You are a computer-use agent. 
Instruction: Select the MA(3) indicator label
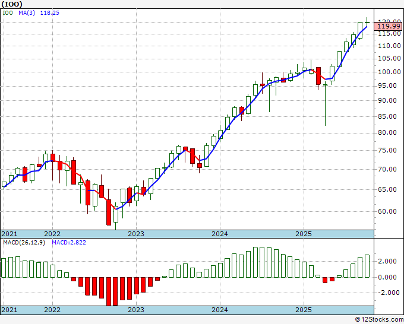click(27, 12)
